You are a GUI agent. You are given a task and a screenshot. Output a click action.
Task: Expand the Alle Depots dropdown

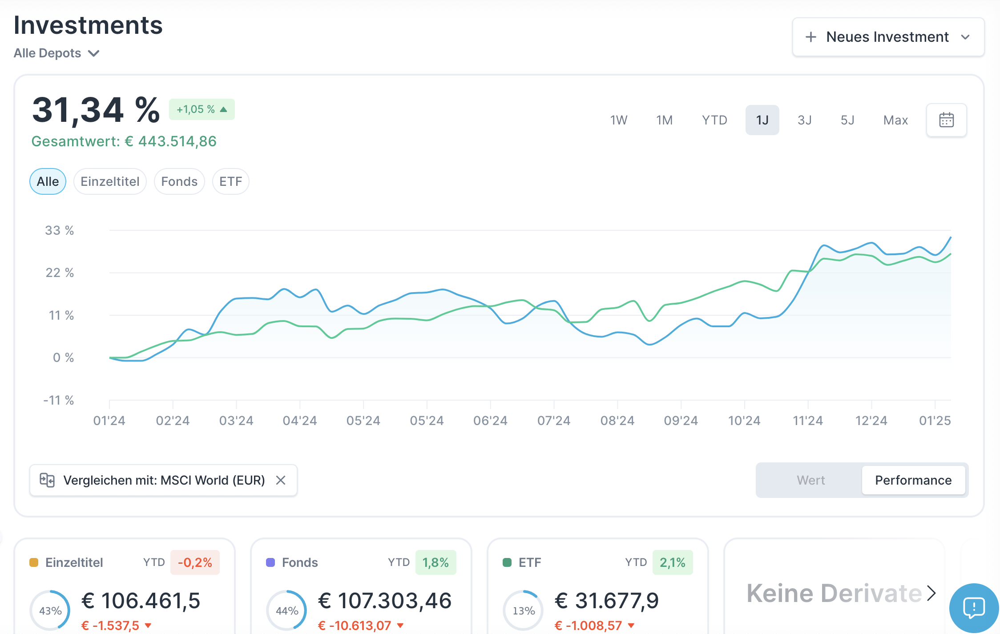pos(56,53)
